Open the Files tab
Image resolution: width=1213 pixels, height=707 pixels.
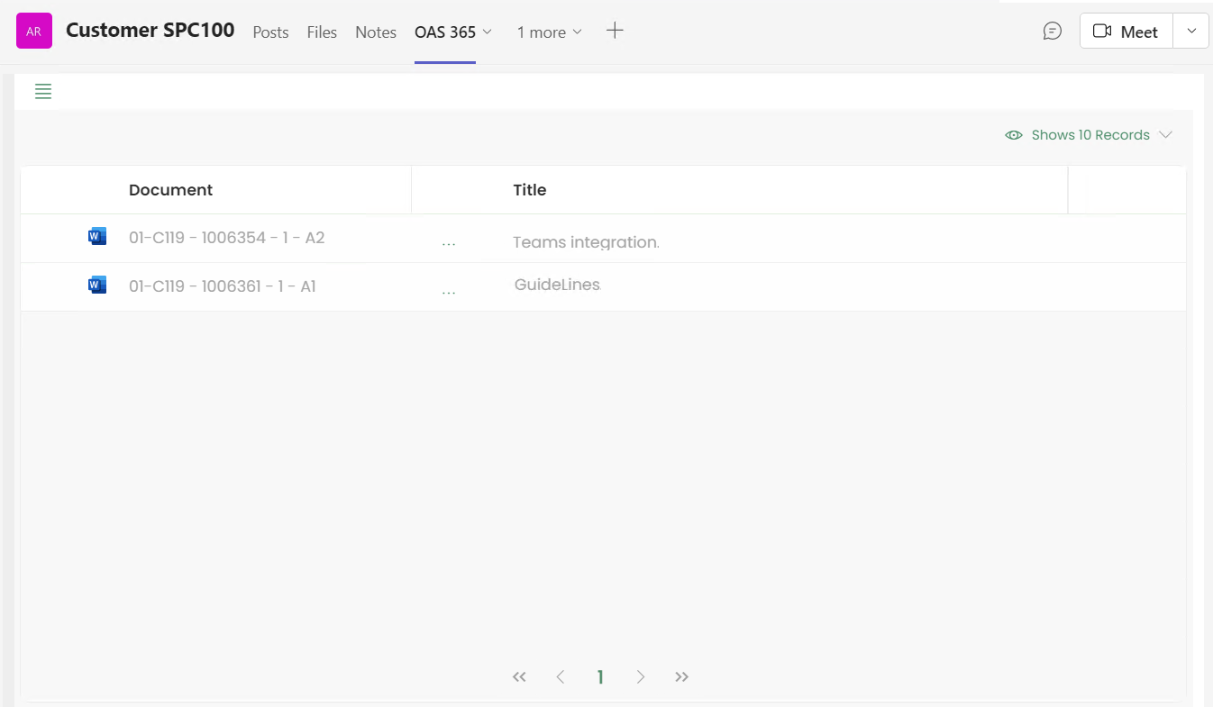[322, 32]
